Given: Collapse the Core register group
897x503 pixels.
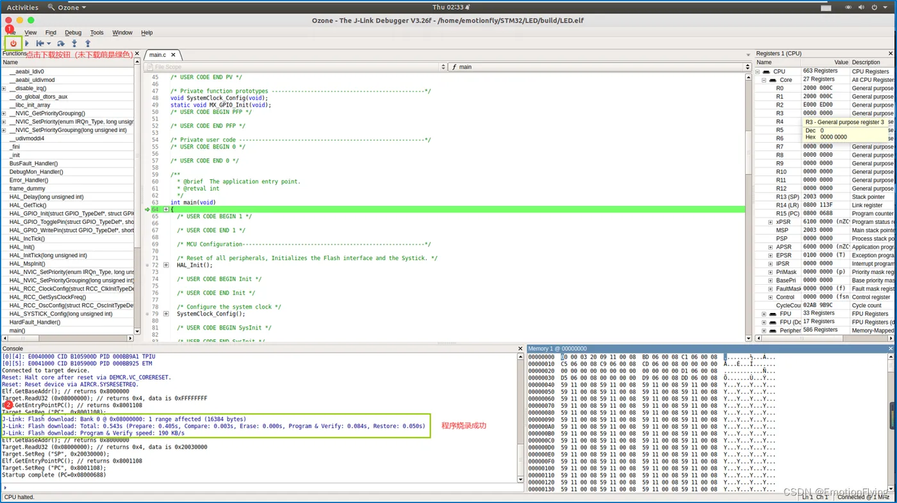Looking at the screenshot, I should 764,80.
